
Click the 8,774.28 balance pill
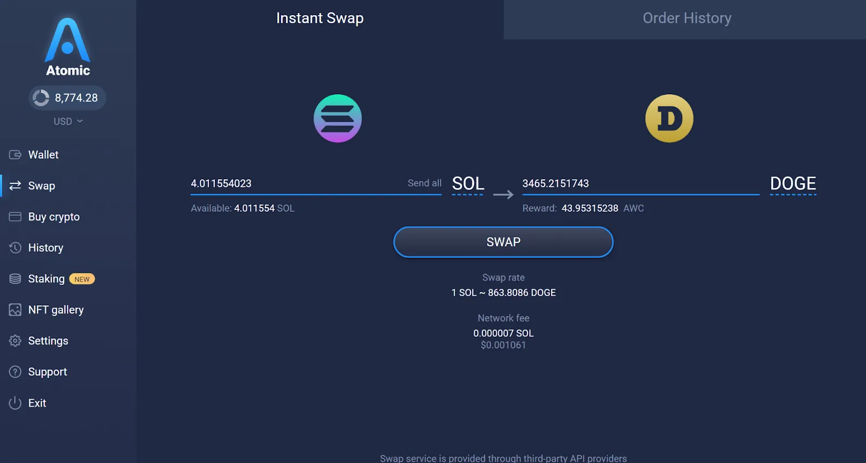click(x=67, y=98)
